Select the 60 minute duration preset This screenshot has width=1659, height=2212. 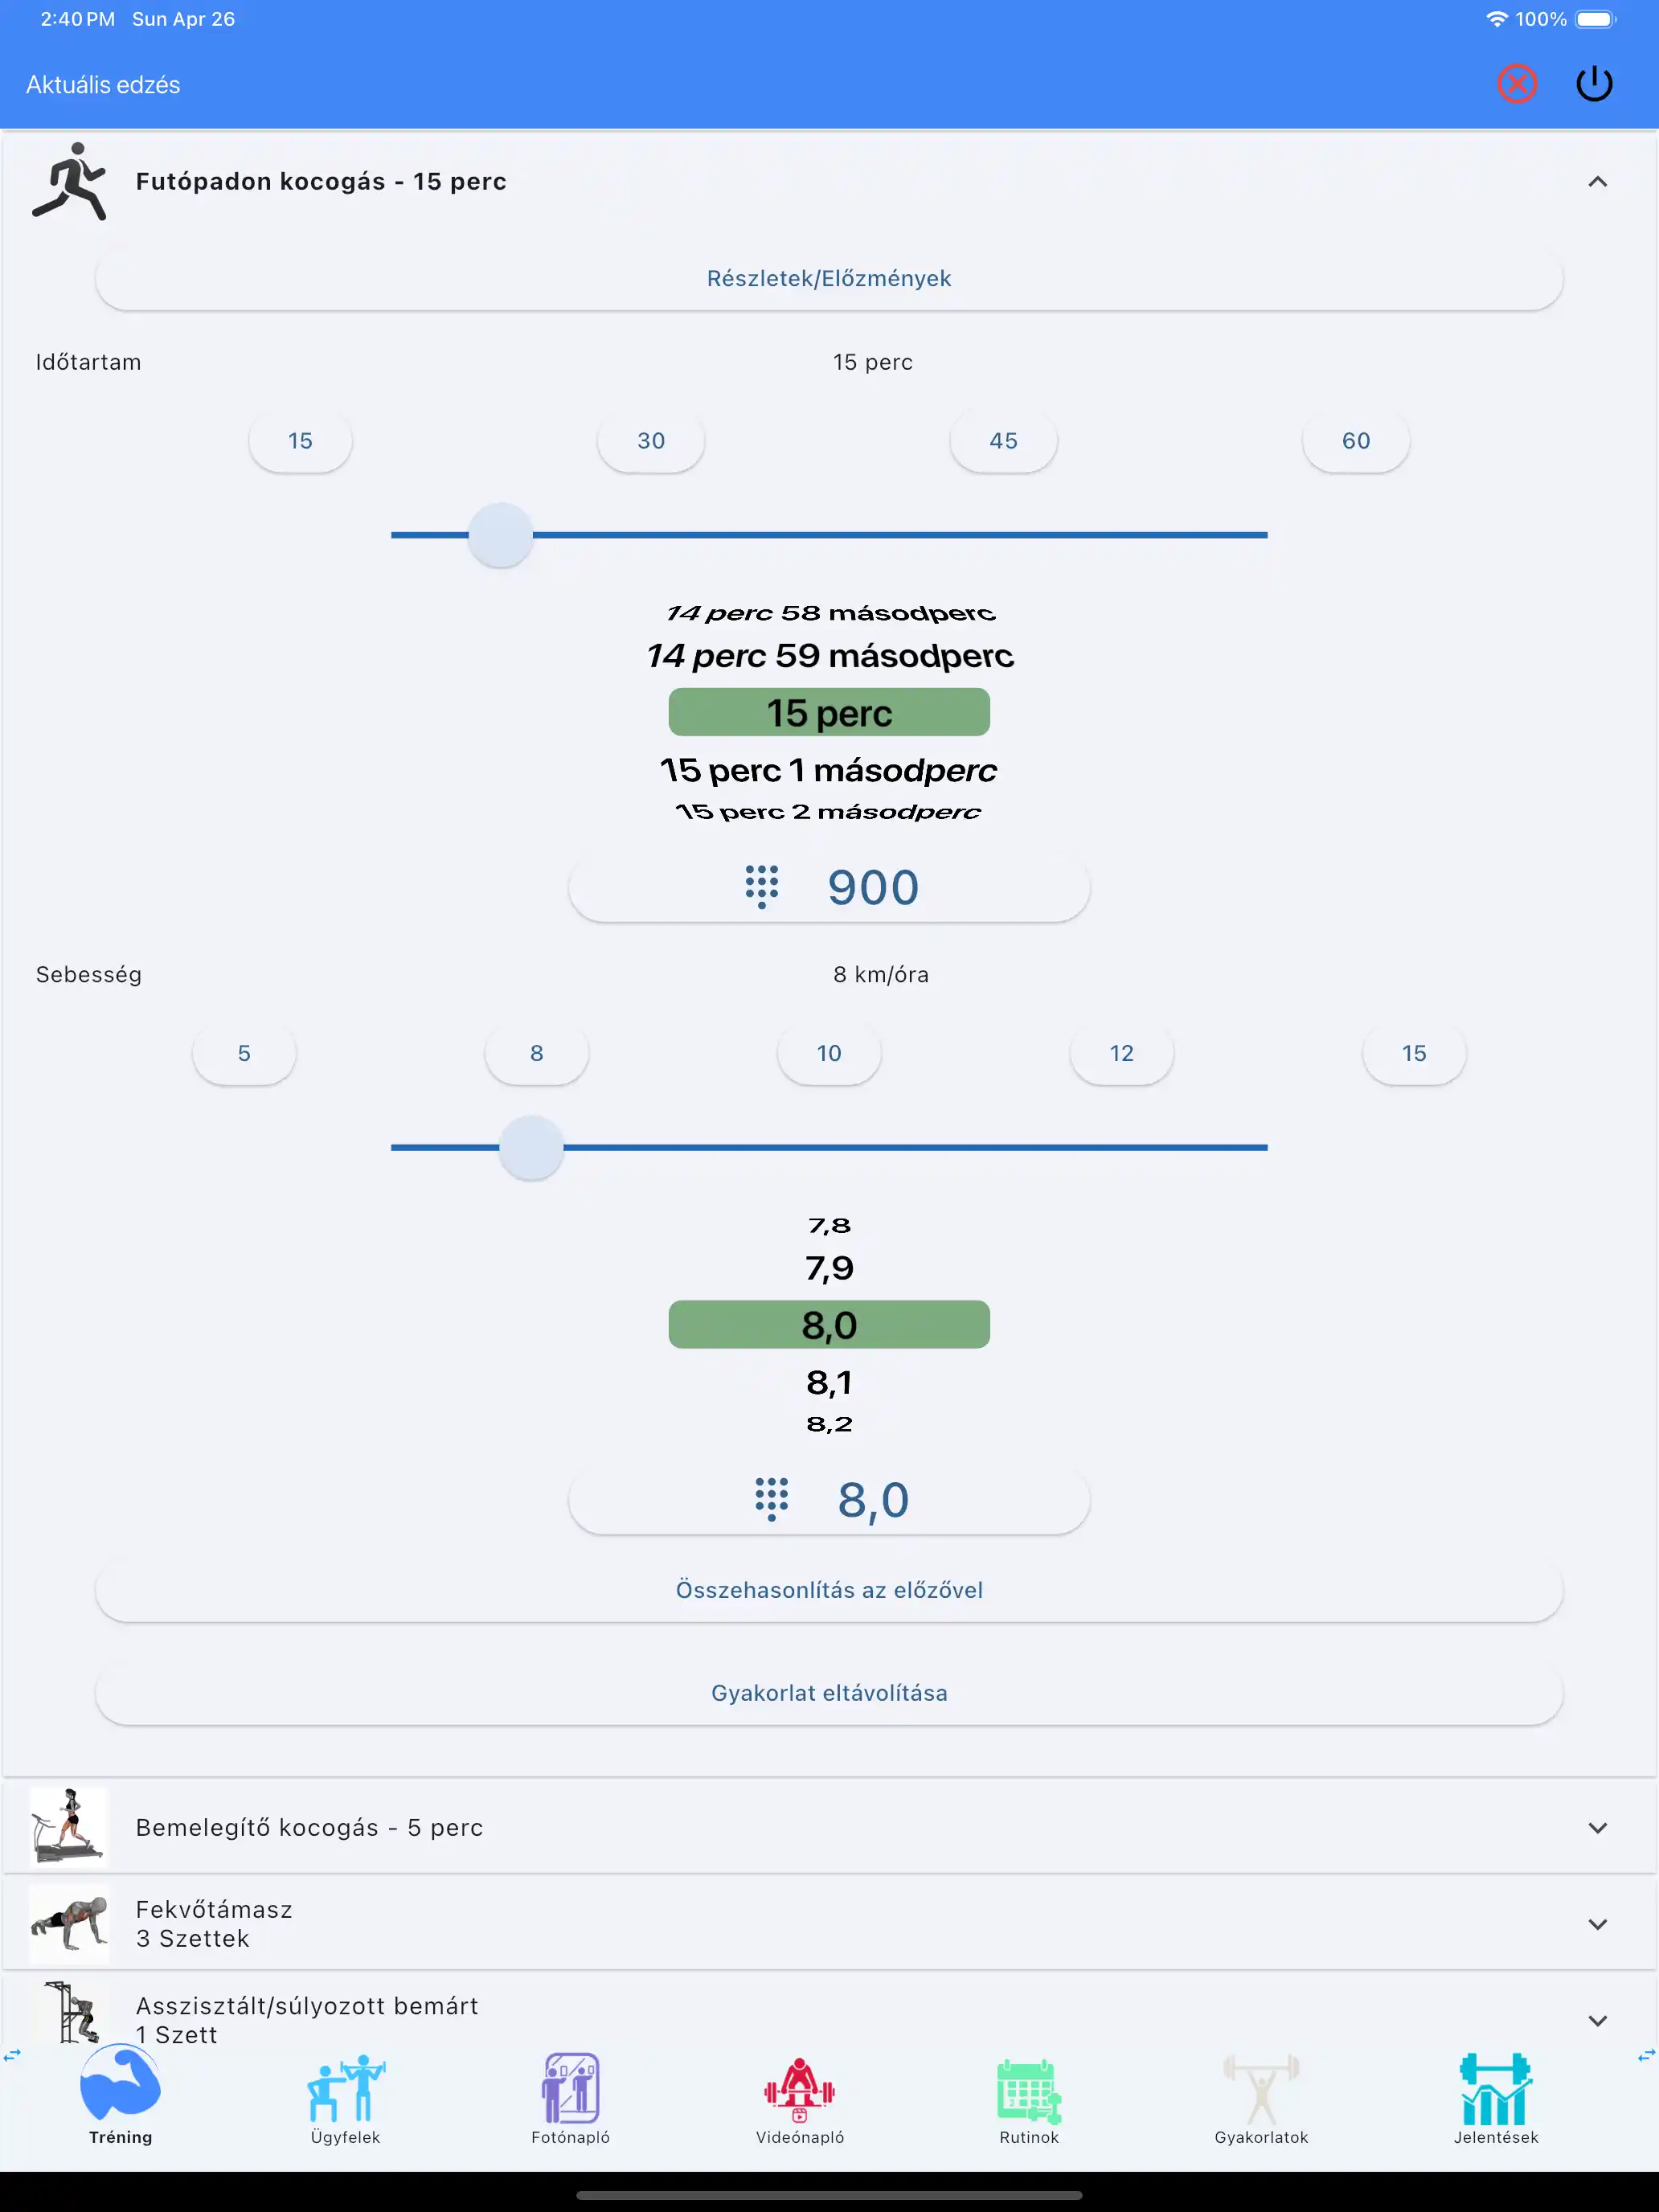coord(1355,441)
